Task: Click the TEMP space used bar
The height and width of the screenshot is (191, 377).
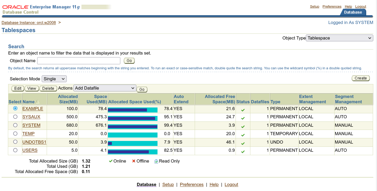Action: (133, 135)
